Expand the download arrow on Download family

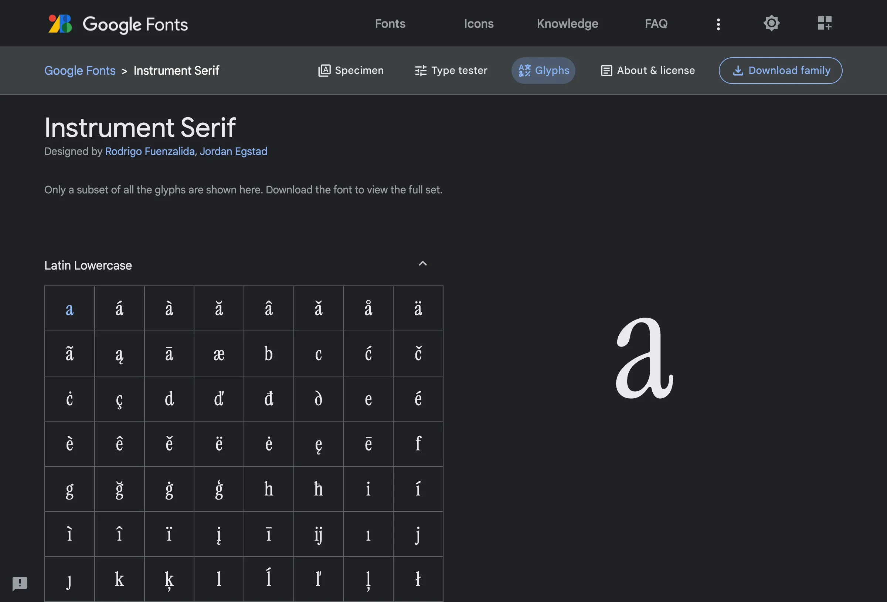click(x=738, y=70)
